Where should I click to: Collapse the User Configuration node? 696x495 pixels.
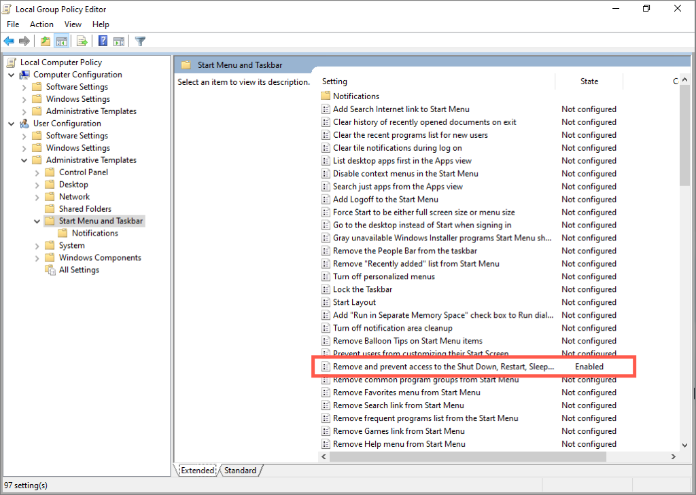12,124
